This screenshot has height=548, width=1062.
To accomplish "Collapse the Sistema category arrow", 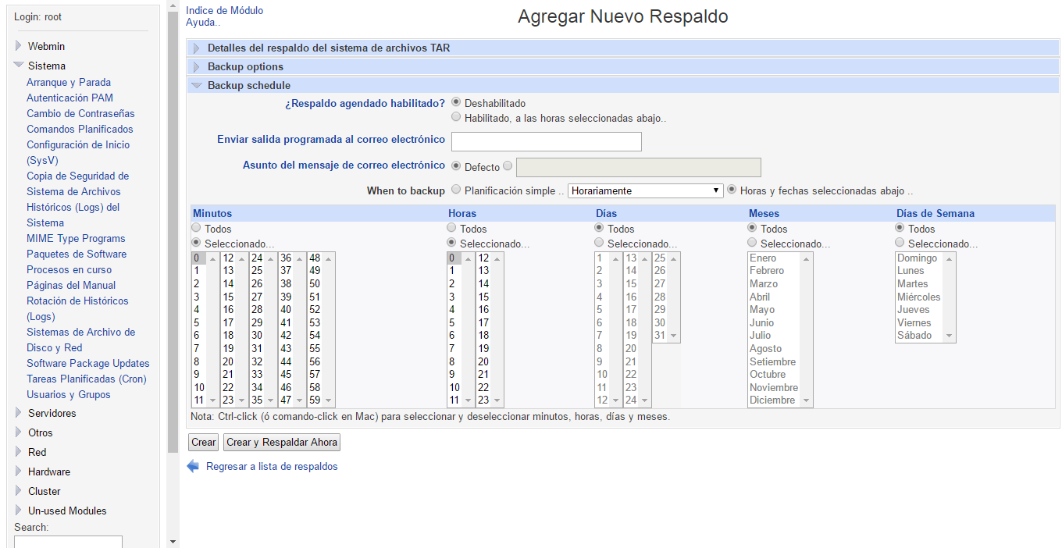I will point(18,66).
